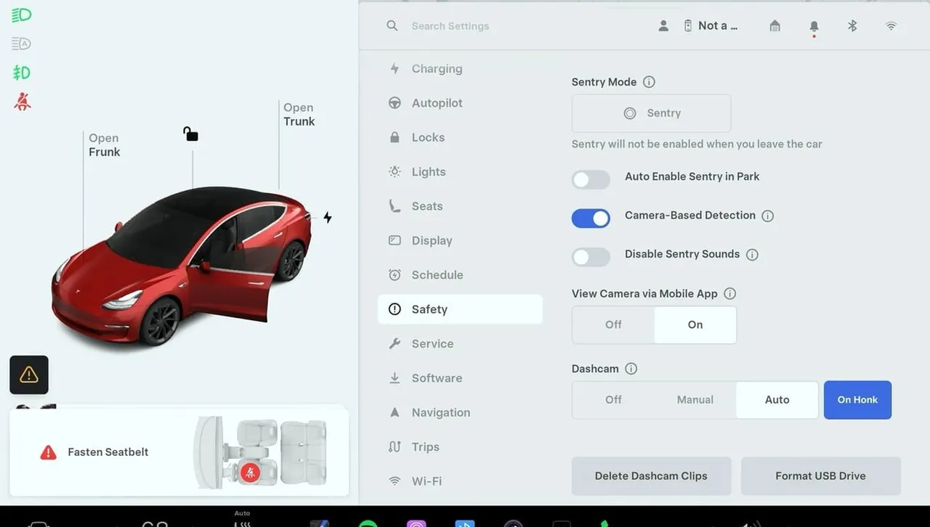930x527 pixels.
Task: Open Trips settings
Action: pos(460,447)
